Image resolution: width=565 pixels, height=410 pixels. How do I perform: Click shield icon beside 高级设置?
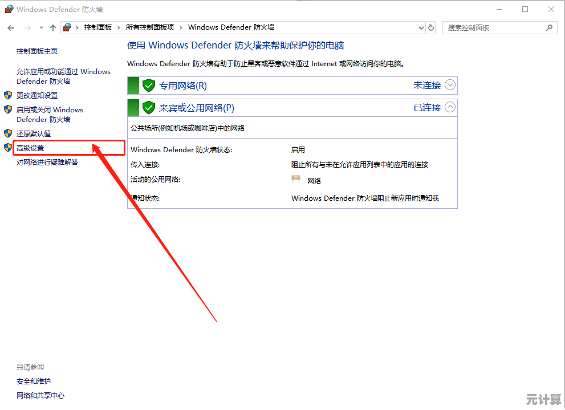coord(8,148)
